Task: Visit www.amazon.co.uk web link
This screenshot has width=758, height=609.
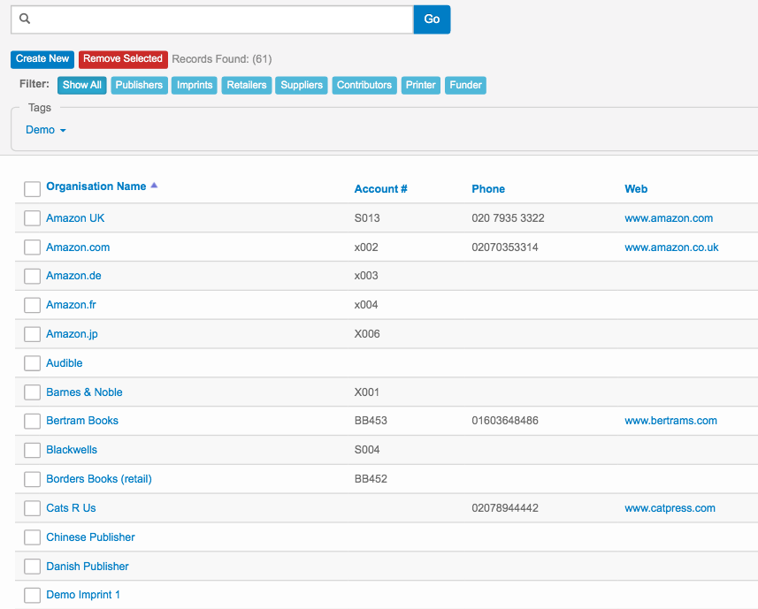Action: tap(671, 247)
